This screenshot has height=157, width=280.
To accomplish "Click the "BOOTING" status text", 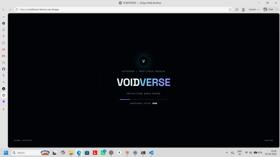I will [269, 140].
